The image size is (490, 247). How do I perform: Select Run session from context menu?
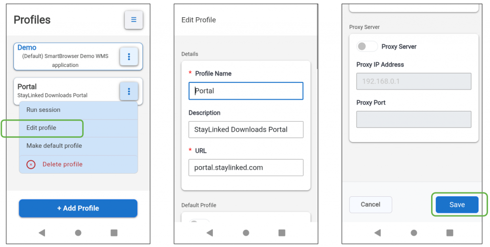click(x=78, y=110)
